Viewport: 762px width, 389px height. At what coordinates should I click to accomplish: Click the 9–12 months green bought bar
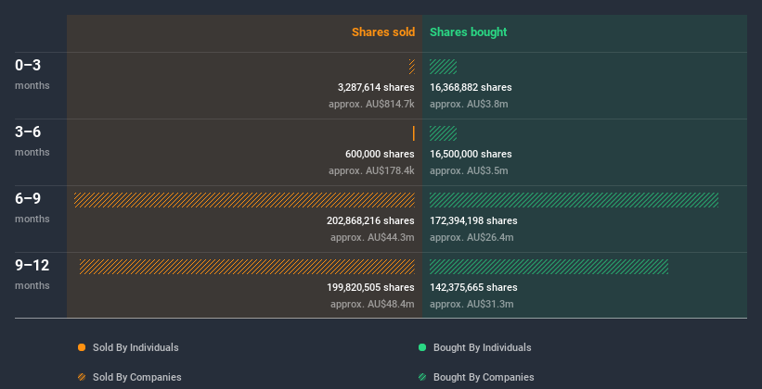point(549,267)
